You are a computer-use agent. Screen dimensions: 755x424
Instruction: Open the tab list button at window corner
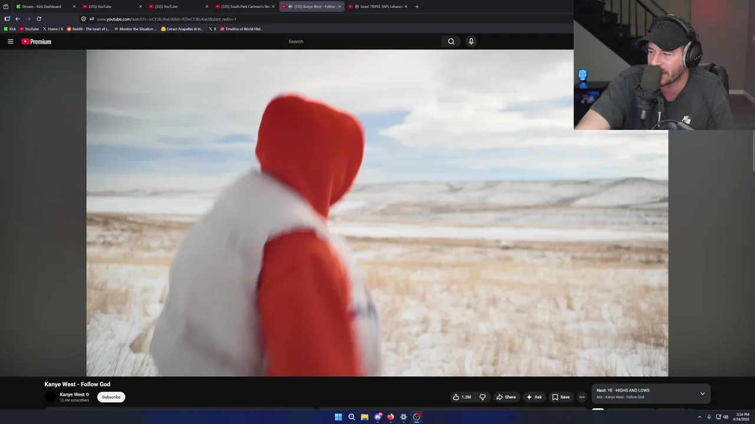click(6, 6)
